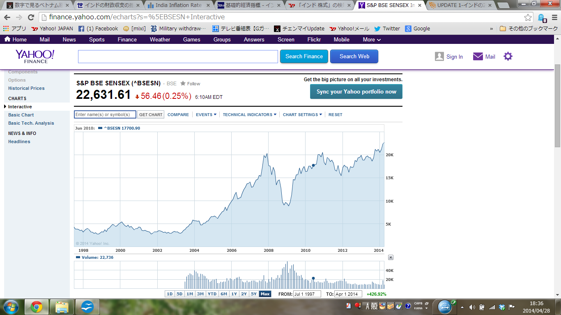Image resolution: width=561 pixels, height=315 pixels.
Task: Click the RESET chart link
Action: point(335,115)
